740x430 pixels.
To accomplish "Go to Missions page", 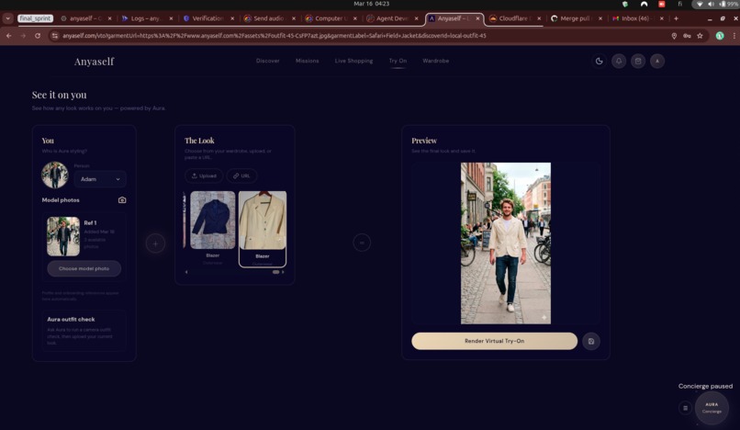I will tap(308, 61).
